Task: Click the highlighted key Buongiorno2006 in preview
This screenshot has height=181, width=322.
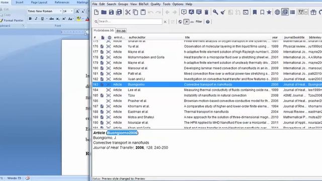Action: [x=122, y=133]
